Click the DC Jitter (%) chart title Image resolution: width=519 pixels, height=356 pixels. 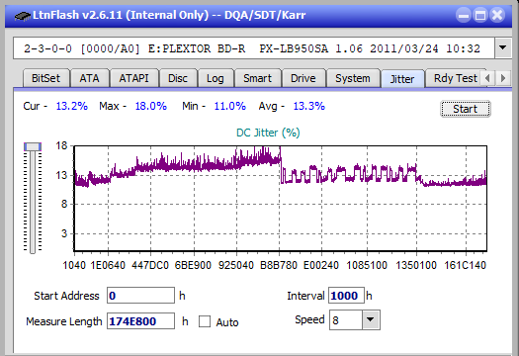click(x=268, y=133)
